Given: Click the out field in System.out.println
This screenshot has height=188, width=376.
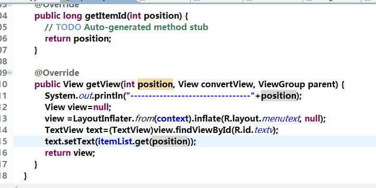Looking at the screenshot, I should (x=85, y=96).
